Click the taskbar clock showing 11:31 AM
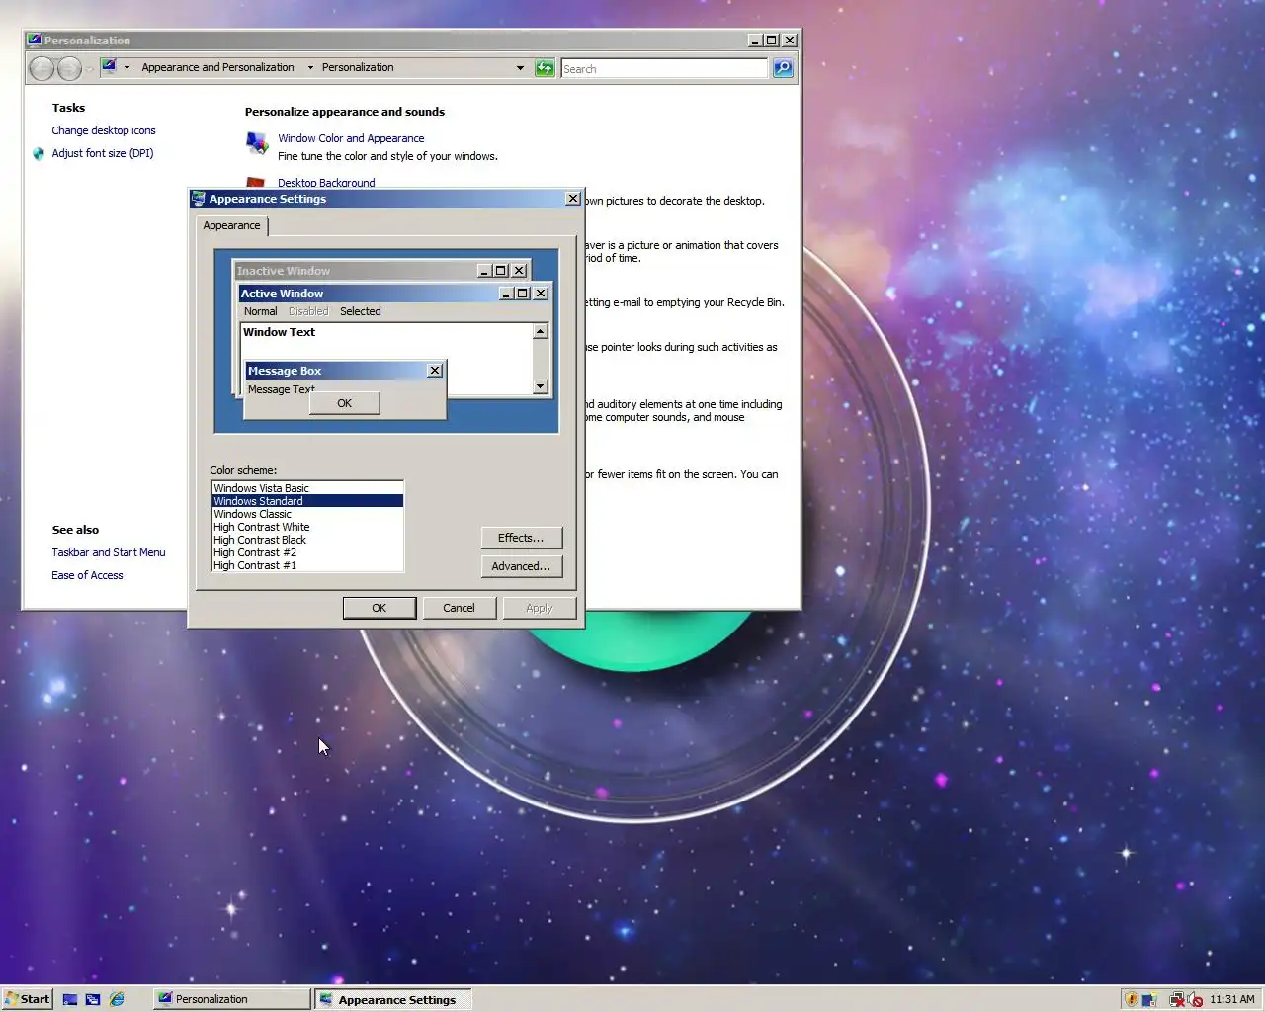This screenshot has width=1265, height=1012. tap(1232, 1000)
